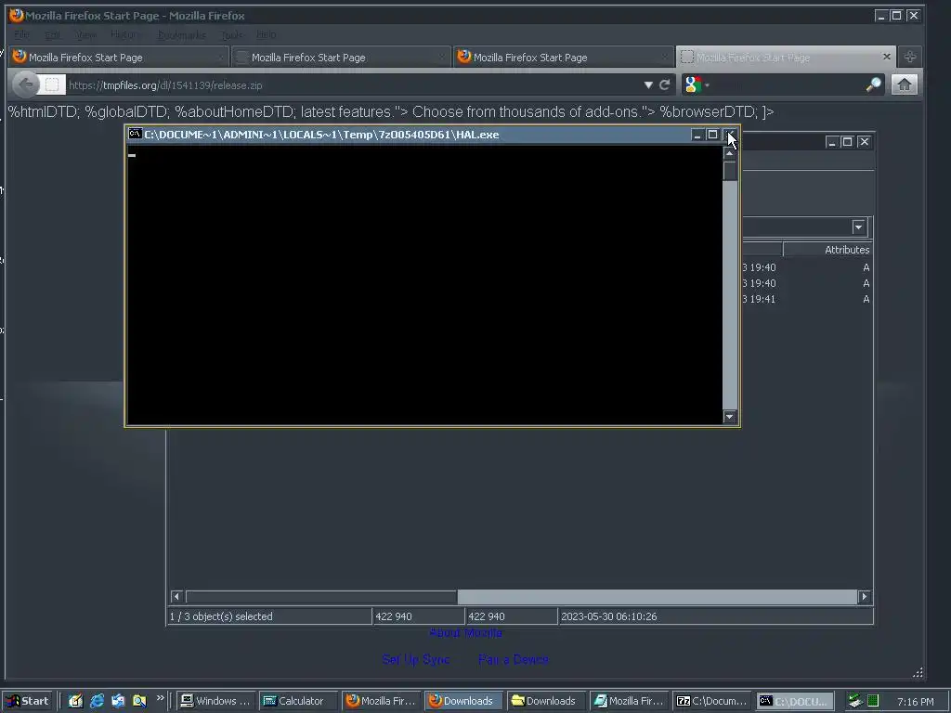Viewport: 951px width, 713px height.
Task: Maximize the HAL.exe console window
Action: pos(712,135)
